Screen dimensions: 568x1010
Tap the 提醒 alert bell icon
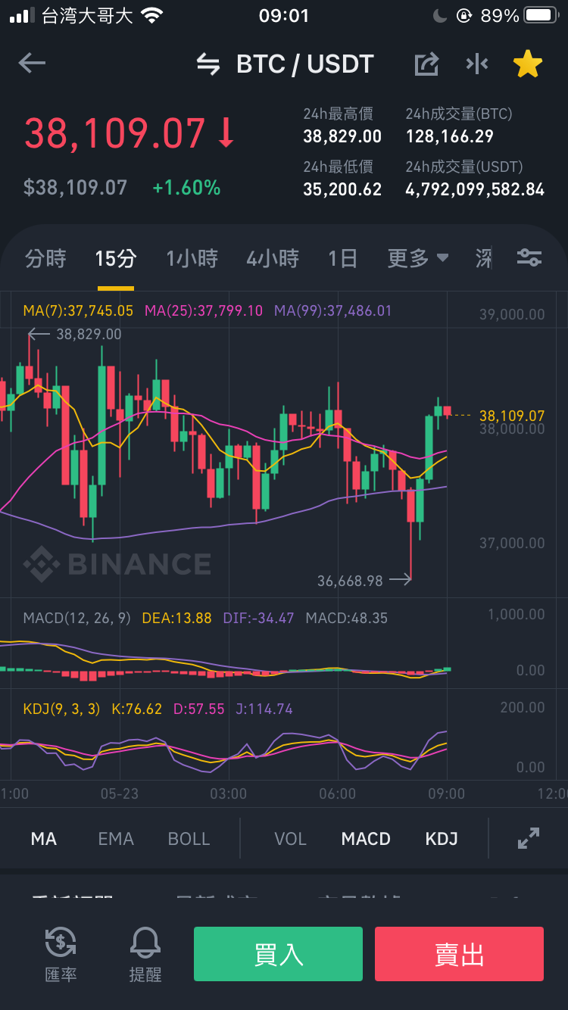pos(145,955)
